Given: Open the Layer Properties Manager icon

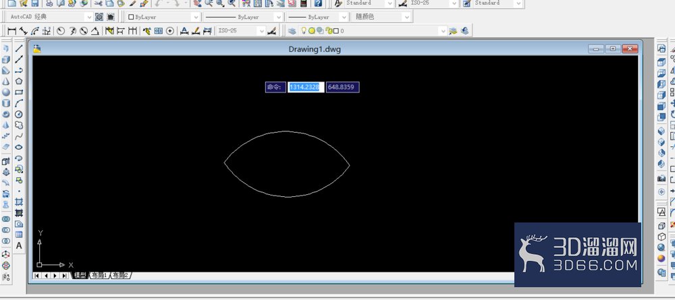Looking at the screenshot, I should pos(292,31).
